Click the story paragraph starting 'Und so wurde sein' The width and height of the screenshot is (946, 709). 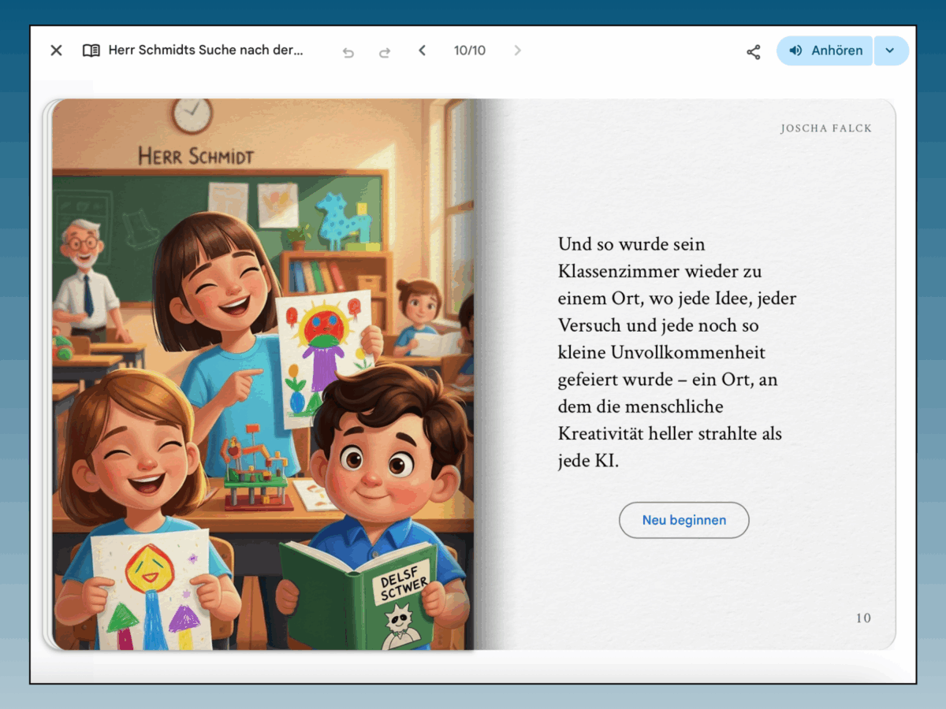[x=676, y=352]
